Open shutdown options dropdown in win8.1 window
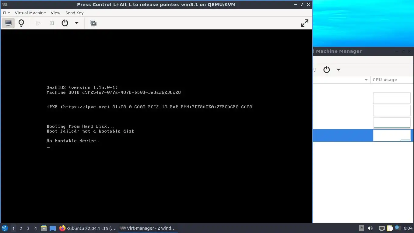This screenshot has height=233, width=414. 77,23
